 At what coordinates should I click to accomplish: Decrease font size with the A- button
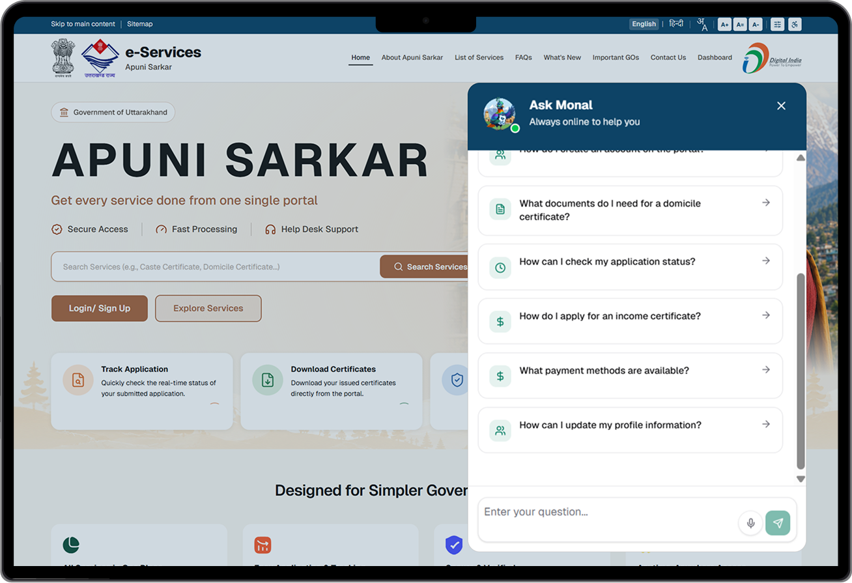click(756, 25)
